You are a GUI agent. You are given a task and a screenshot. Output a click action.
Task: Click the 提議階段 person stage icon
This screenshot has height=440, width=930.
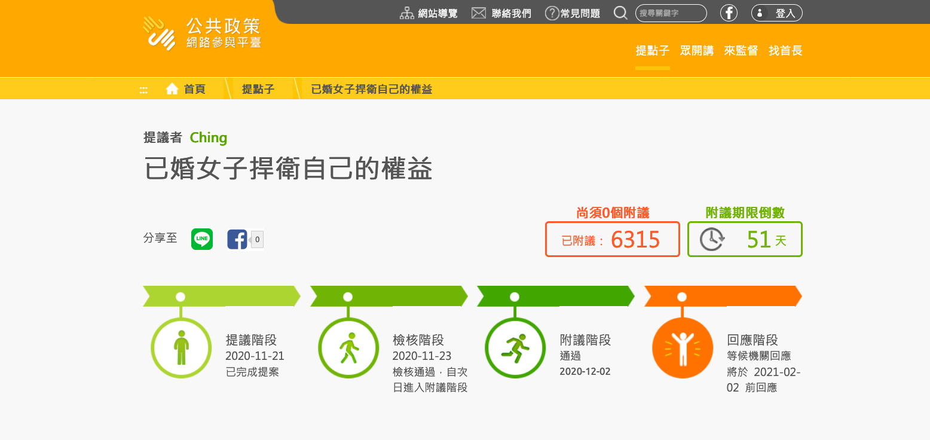click(181, 348)
